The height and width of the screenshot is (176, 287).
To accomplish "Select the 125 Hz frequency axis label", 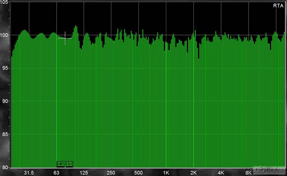I will click(x=84, y=172).
